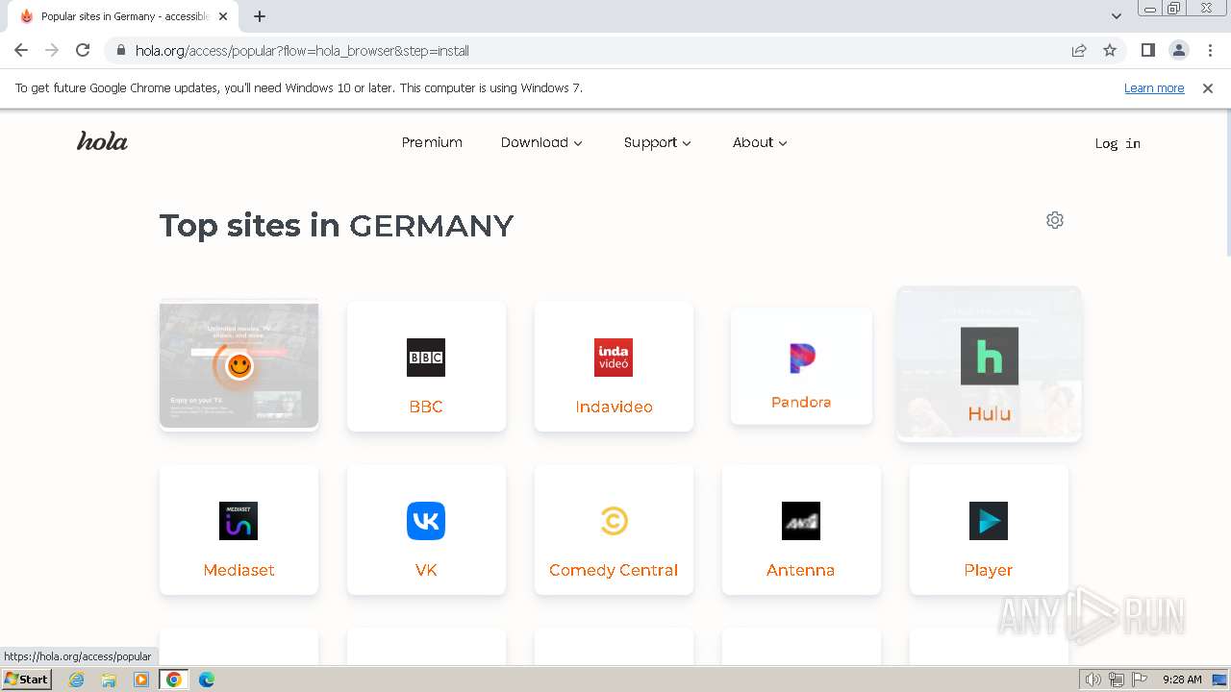1231x692 pixels.
Task: Open the Pandora site tile
Action: [801, 366]
